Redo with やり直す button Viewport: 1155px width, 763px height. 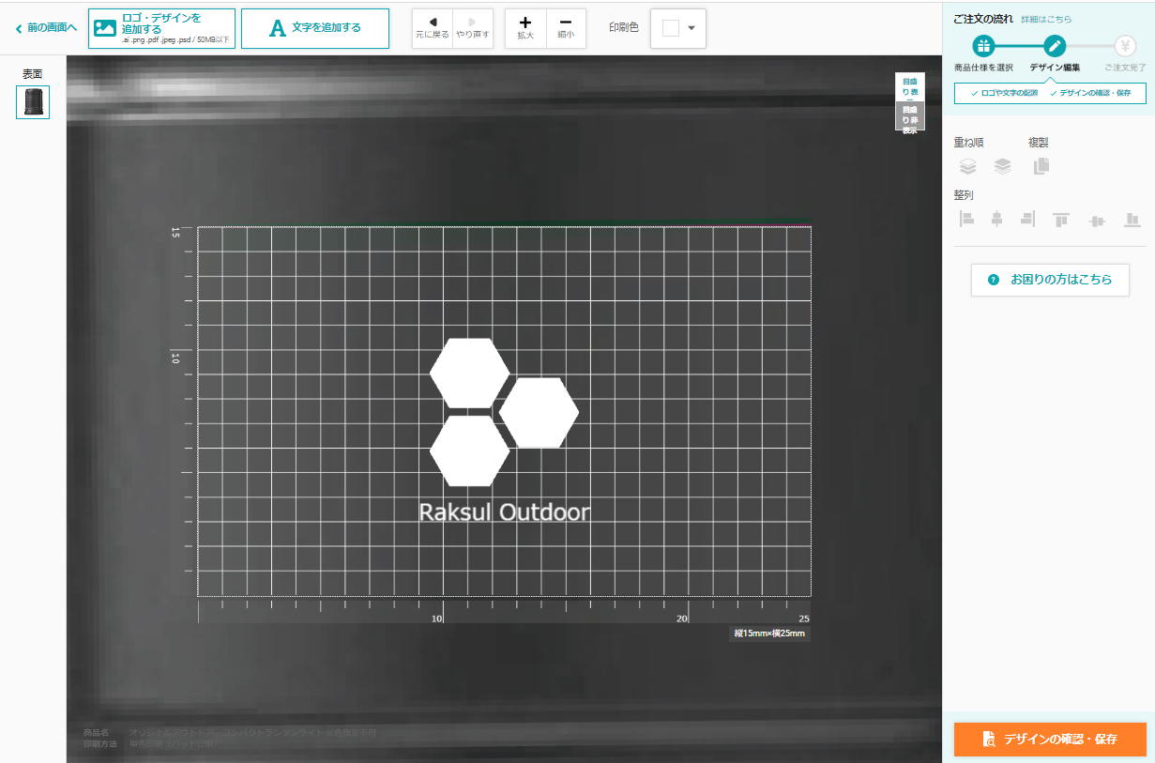(x=473, y=28)
